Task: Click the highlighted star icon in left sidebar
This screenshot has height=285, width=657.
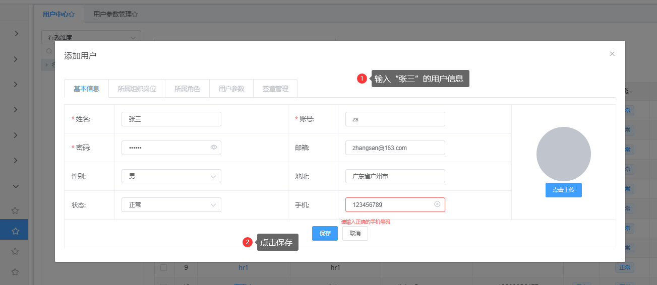Action: [15, 231]
